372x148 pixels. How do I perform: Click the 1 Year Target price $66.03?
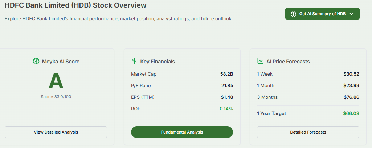click(351, 114)
